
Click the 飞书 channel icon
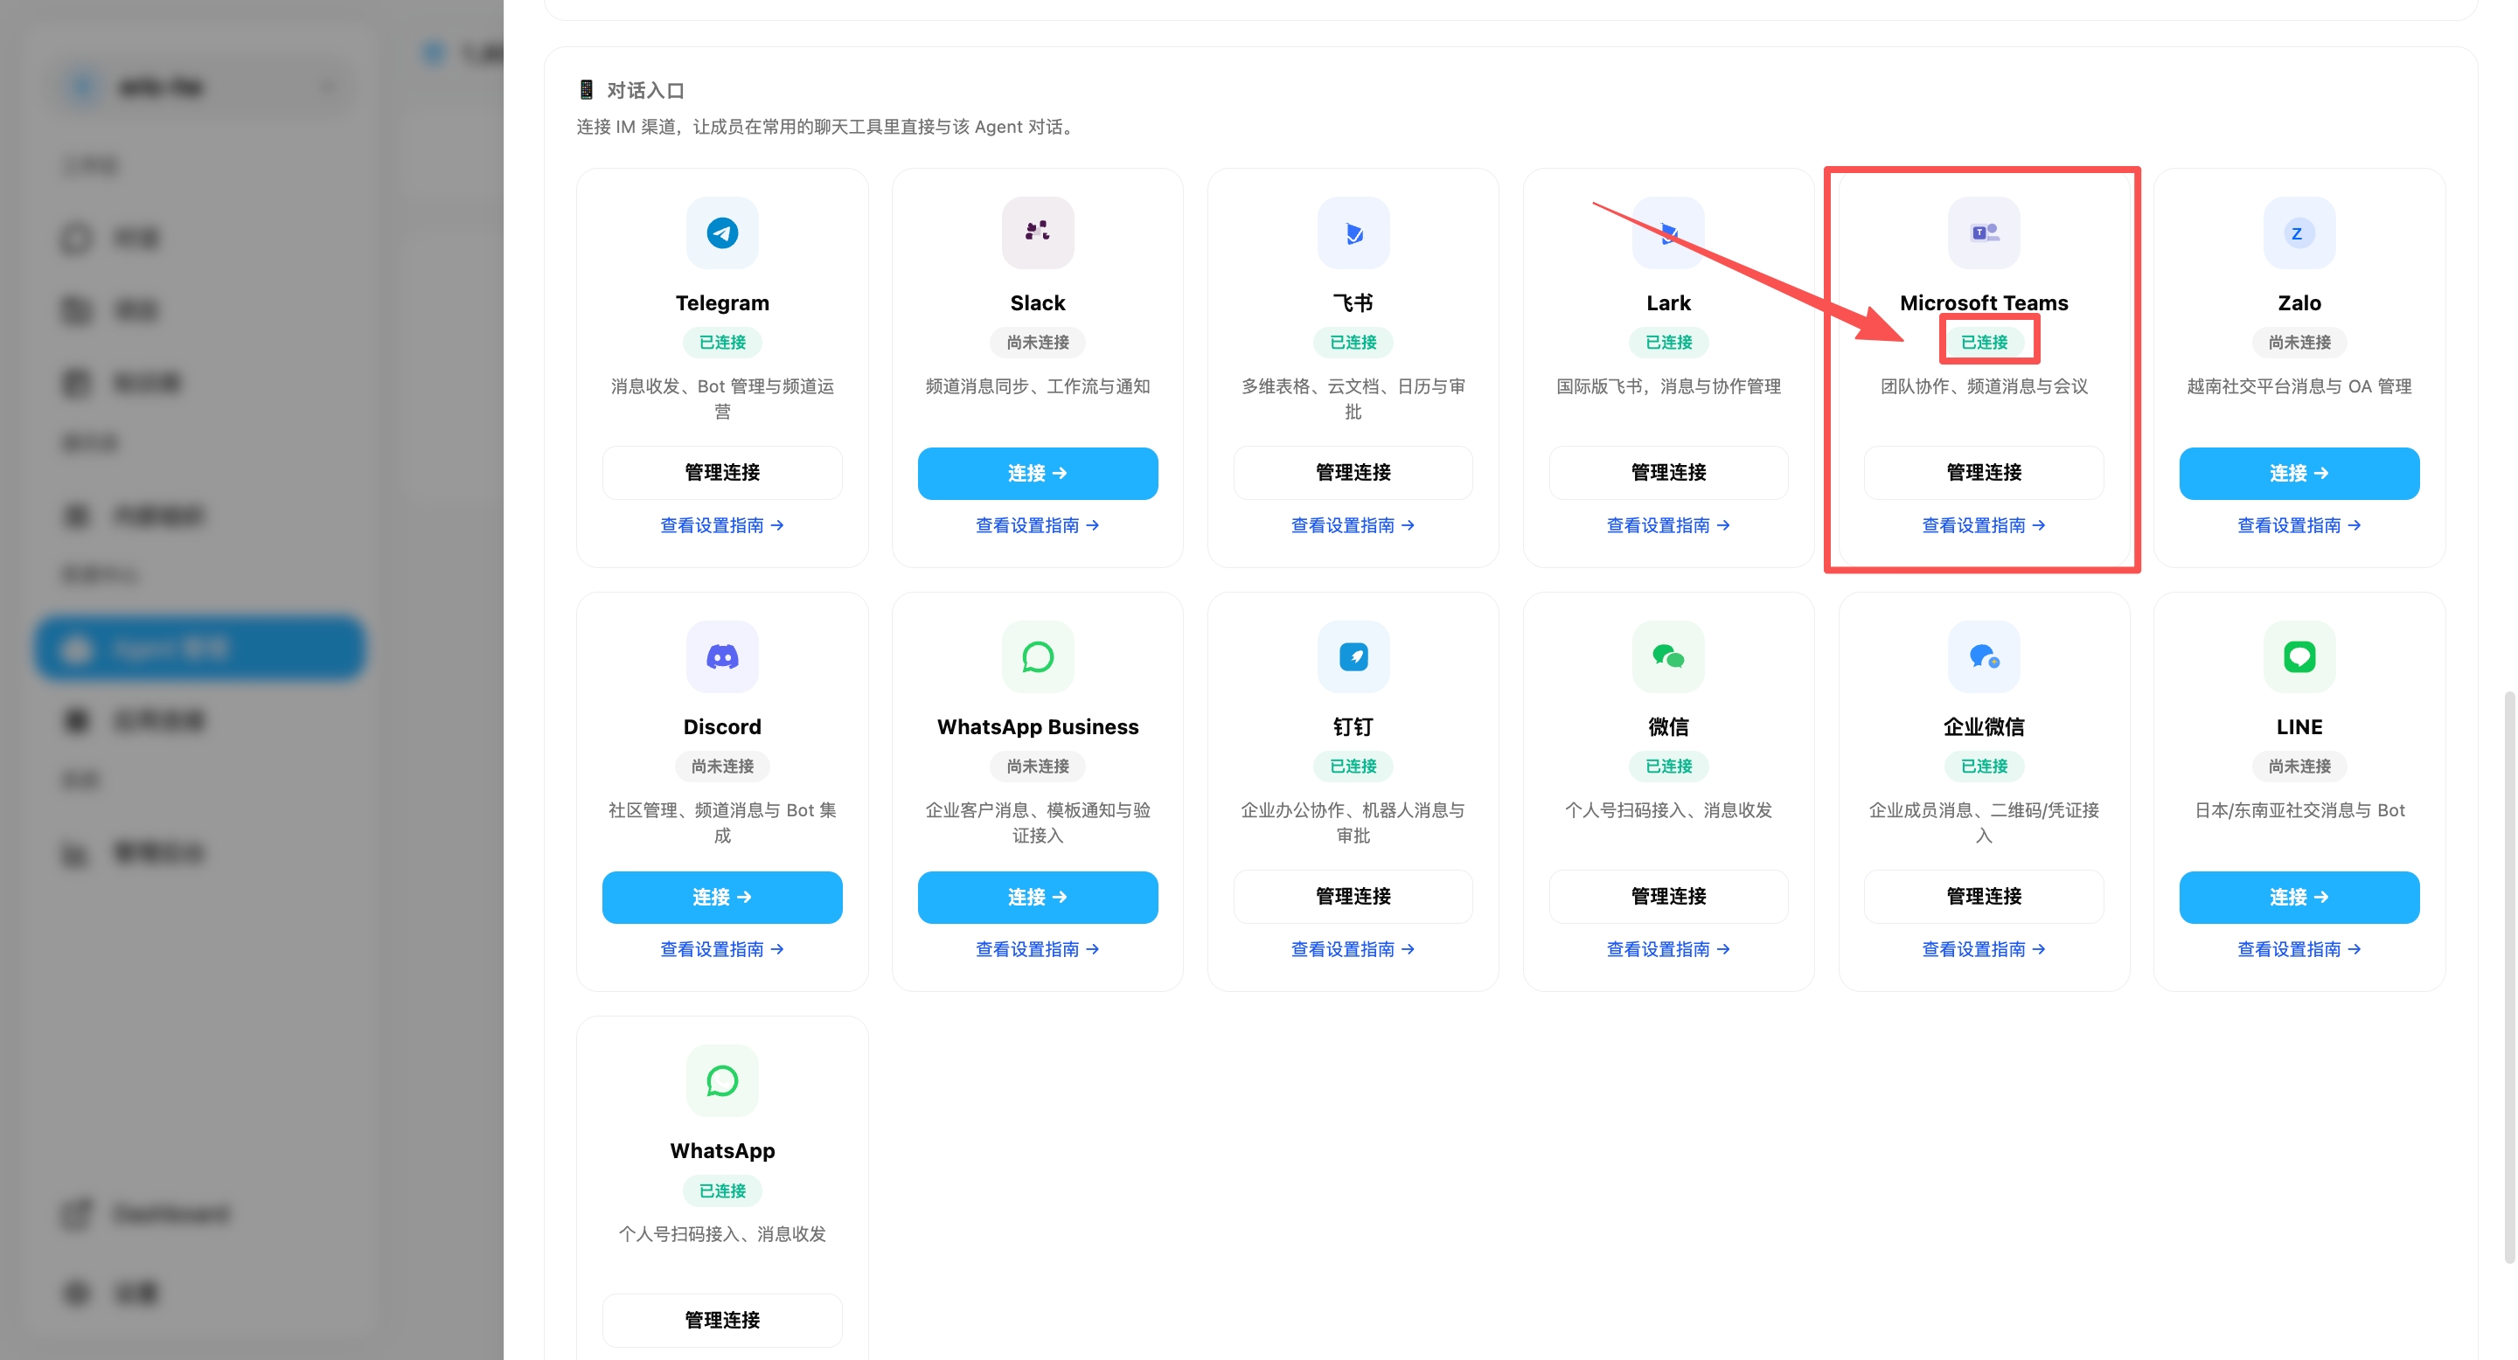(1353, 232)
